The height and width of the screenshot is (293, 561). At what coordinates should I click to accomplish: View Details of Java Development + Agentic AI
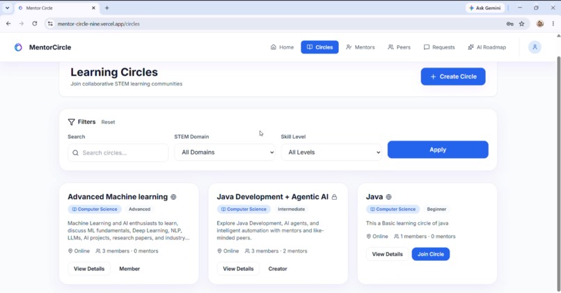coord(238,269)
